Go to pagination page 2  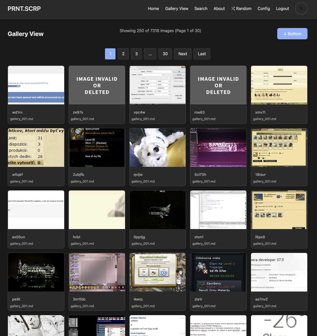123,54
